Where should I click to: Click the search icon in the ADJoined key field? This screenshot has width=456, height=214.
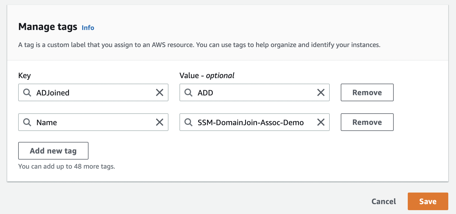tap(27, 93)
